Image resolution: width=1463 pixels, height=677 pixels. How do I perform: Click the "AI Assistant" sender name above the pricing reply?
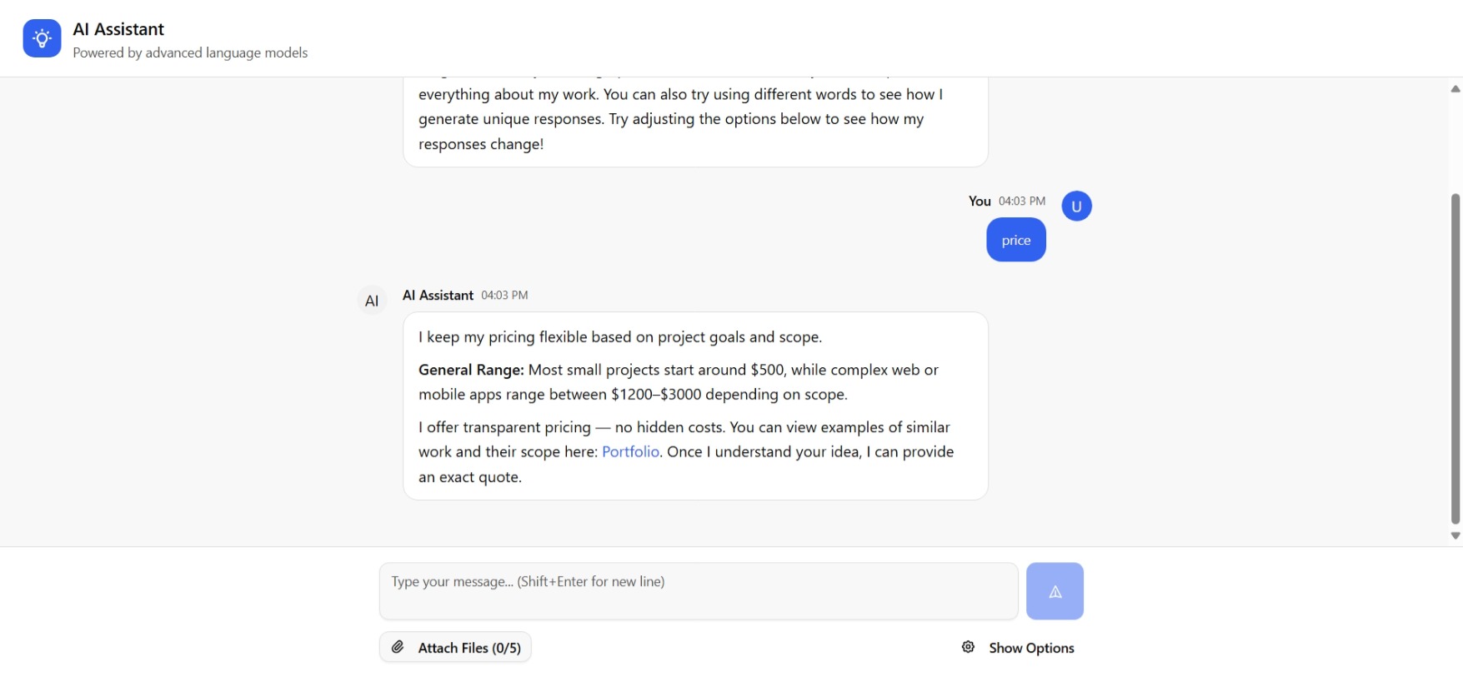tap(438, 296)
